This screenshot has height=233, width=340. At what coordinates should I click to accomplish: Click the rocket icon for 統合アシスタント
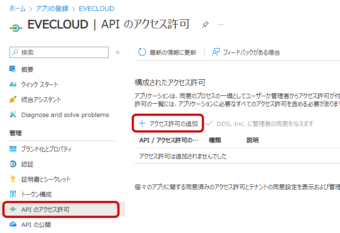click(13, 100)
